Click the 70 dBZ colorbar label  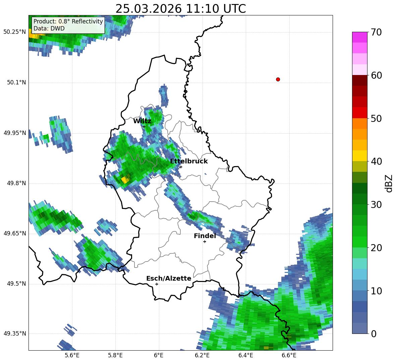[x=376, y=32]
